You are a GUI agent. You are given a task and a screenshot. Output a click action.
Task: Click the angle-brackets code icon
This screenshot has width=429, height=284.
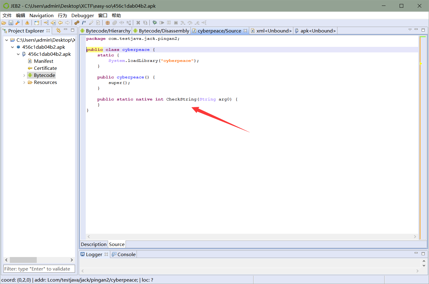122,23
